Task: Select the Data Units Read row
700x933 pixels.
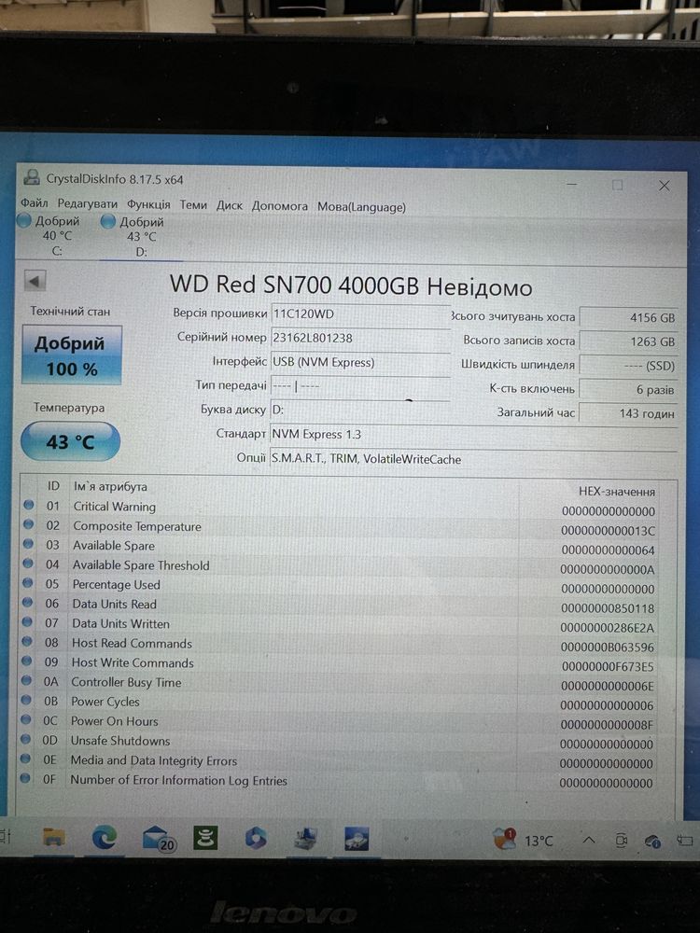Action: coord(341,606)
